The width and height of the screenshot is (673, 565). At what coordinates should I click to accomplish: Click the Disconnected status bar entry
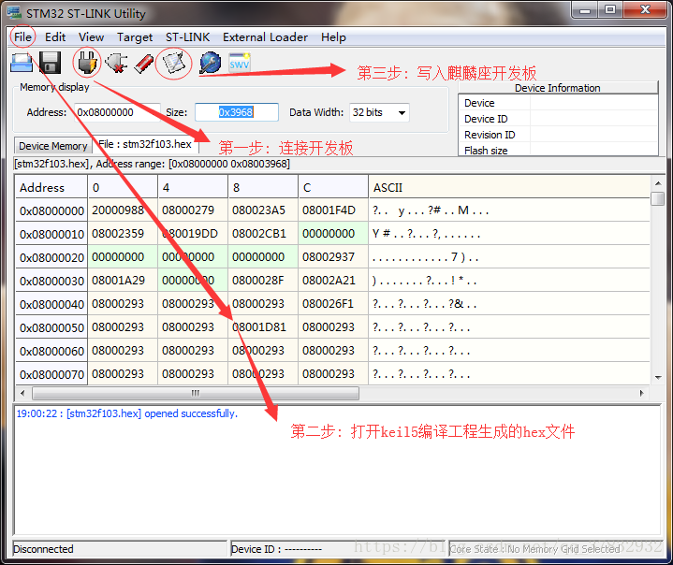click(x=119, y=549)
